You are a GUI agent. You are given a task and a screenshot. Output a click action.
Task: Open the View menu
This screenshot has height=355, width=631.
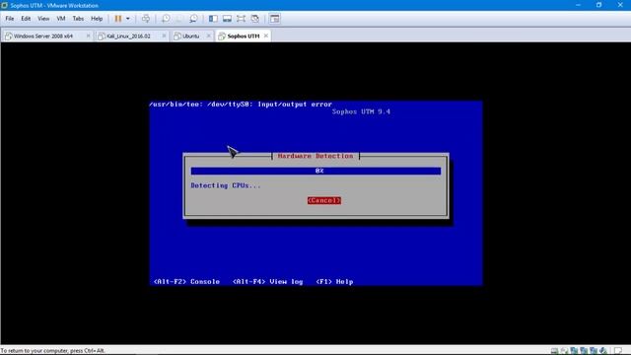click(43, 19)
